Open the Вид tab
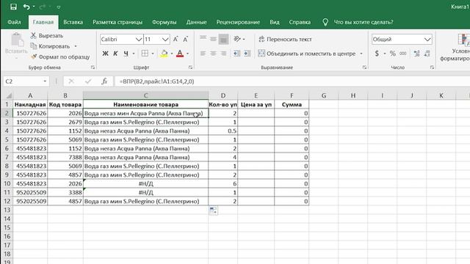This screenshot has width=470, height=264. pyautogui.click(x=274, y=22)
